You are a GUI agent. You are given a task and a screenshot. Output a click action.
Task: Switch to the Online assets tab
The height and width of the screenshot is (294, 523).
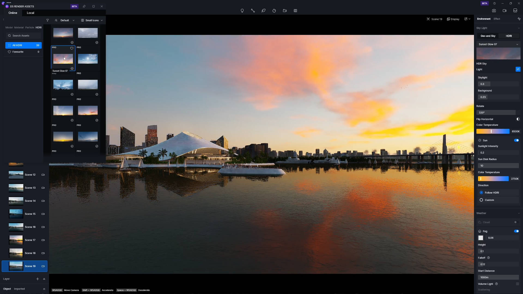point(13,13)
